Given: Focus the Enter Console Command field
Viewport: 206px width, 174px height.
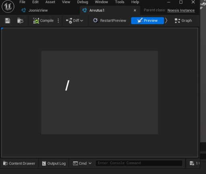Looking at the screenshot, I should tap(139, 163).
